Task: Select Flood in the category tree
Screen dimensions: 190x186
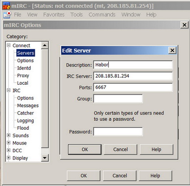Action: coord(23,128)
